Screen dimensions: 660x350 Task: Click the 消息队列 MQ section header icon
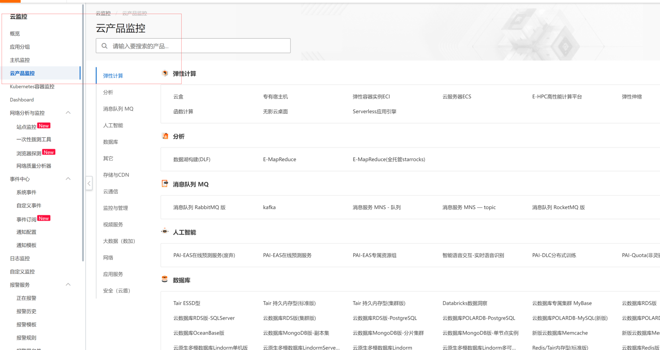coord(165,184)
